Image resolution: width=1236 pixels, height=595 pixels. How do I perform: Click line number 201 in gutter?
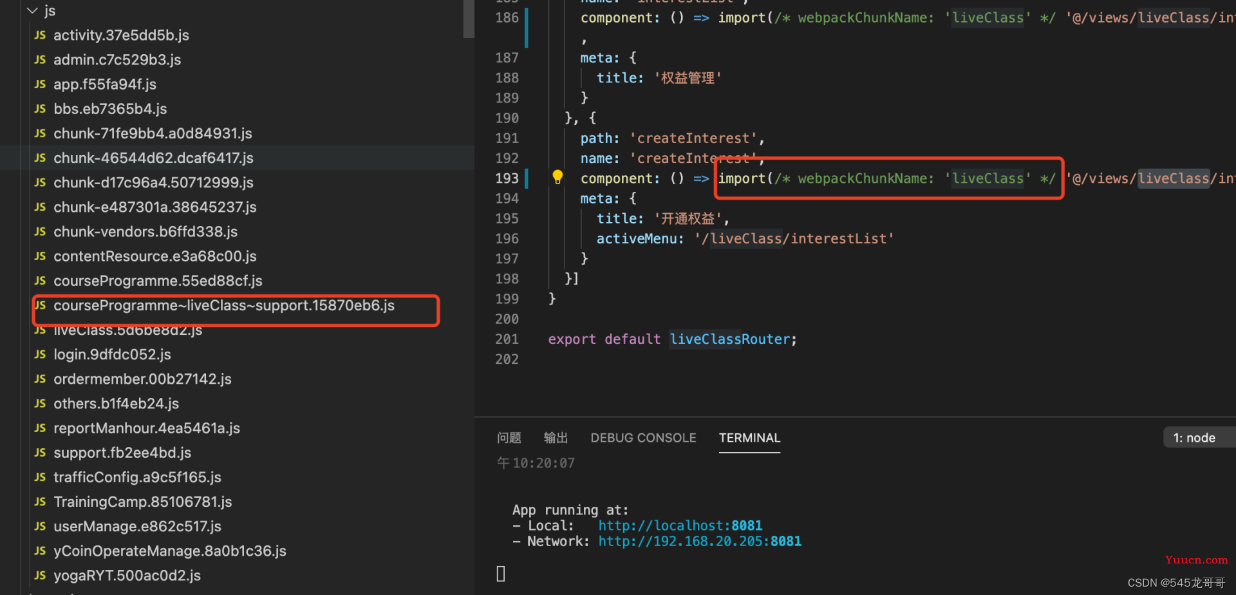tap(507, 339)
